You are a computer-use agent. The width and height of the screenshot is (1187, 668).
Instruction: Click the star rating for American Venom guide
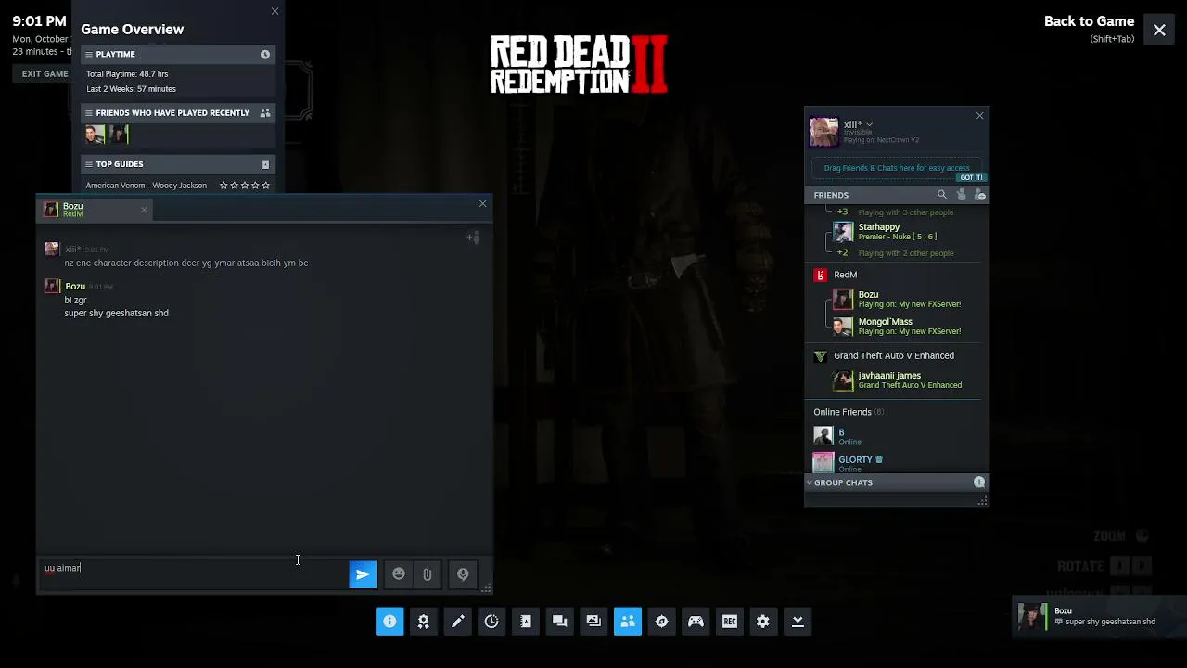coord(245,186)
